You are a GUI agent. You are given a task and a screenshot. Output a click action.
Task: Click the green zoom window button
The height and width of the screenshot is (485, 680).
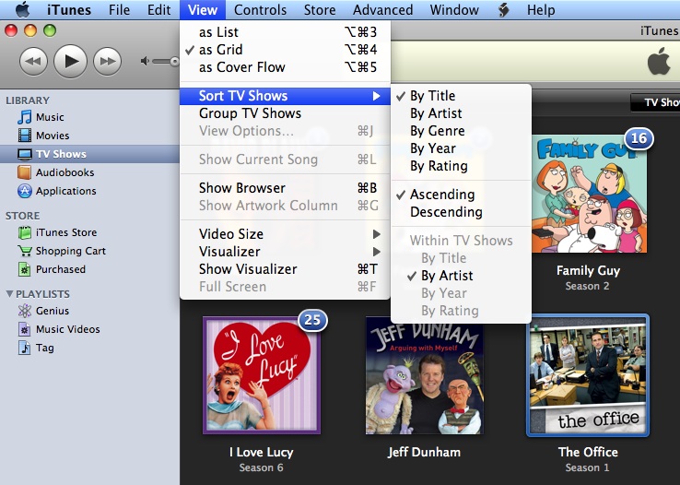(x=50, y=30)
